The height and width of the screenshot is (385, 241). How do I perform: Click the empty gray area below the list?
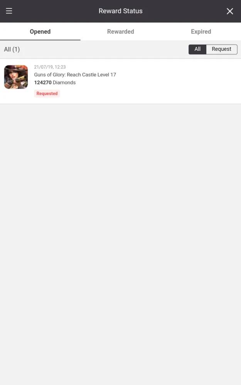tap(120, 243)
